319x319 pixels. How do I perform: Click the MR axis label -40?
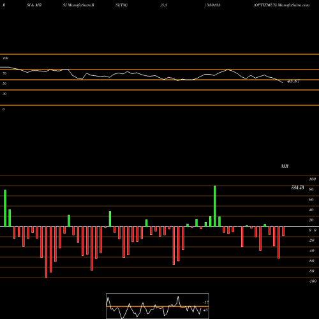[311, 251]
